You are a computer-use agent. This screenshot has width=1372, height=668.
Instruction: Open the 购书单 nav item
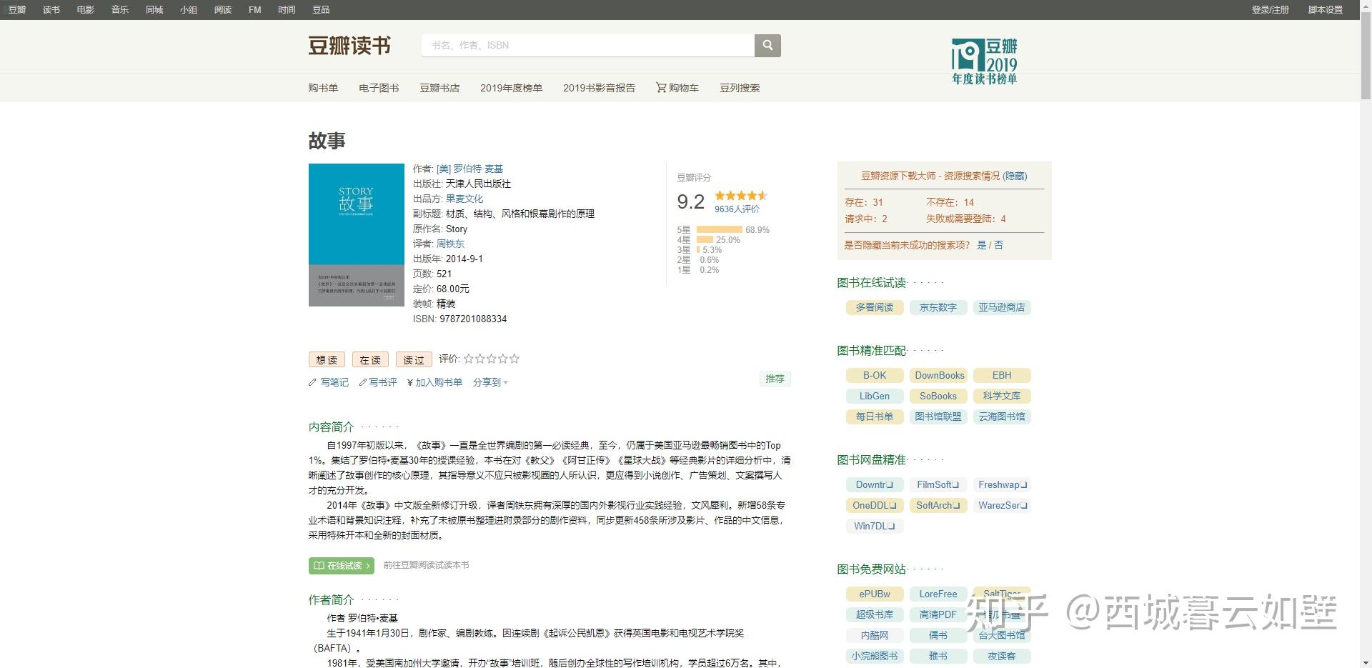[x=323, y=88]
